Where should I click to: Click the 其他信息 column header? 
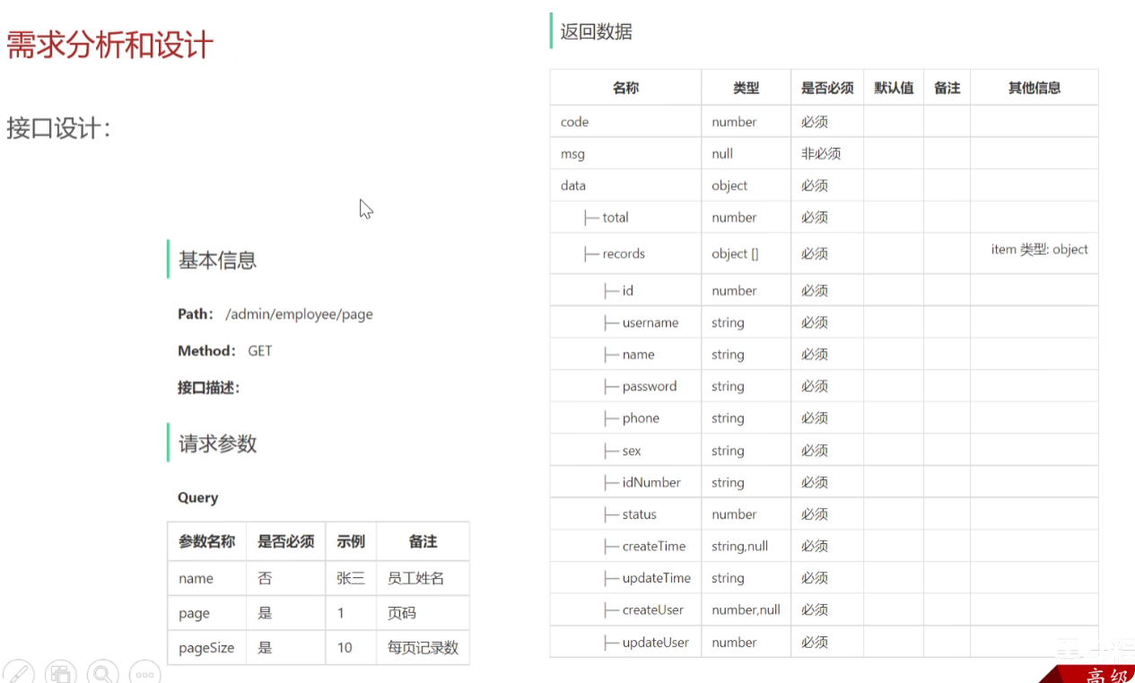pyautogui.click(x=1035, y=88)
